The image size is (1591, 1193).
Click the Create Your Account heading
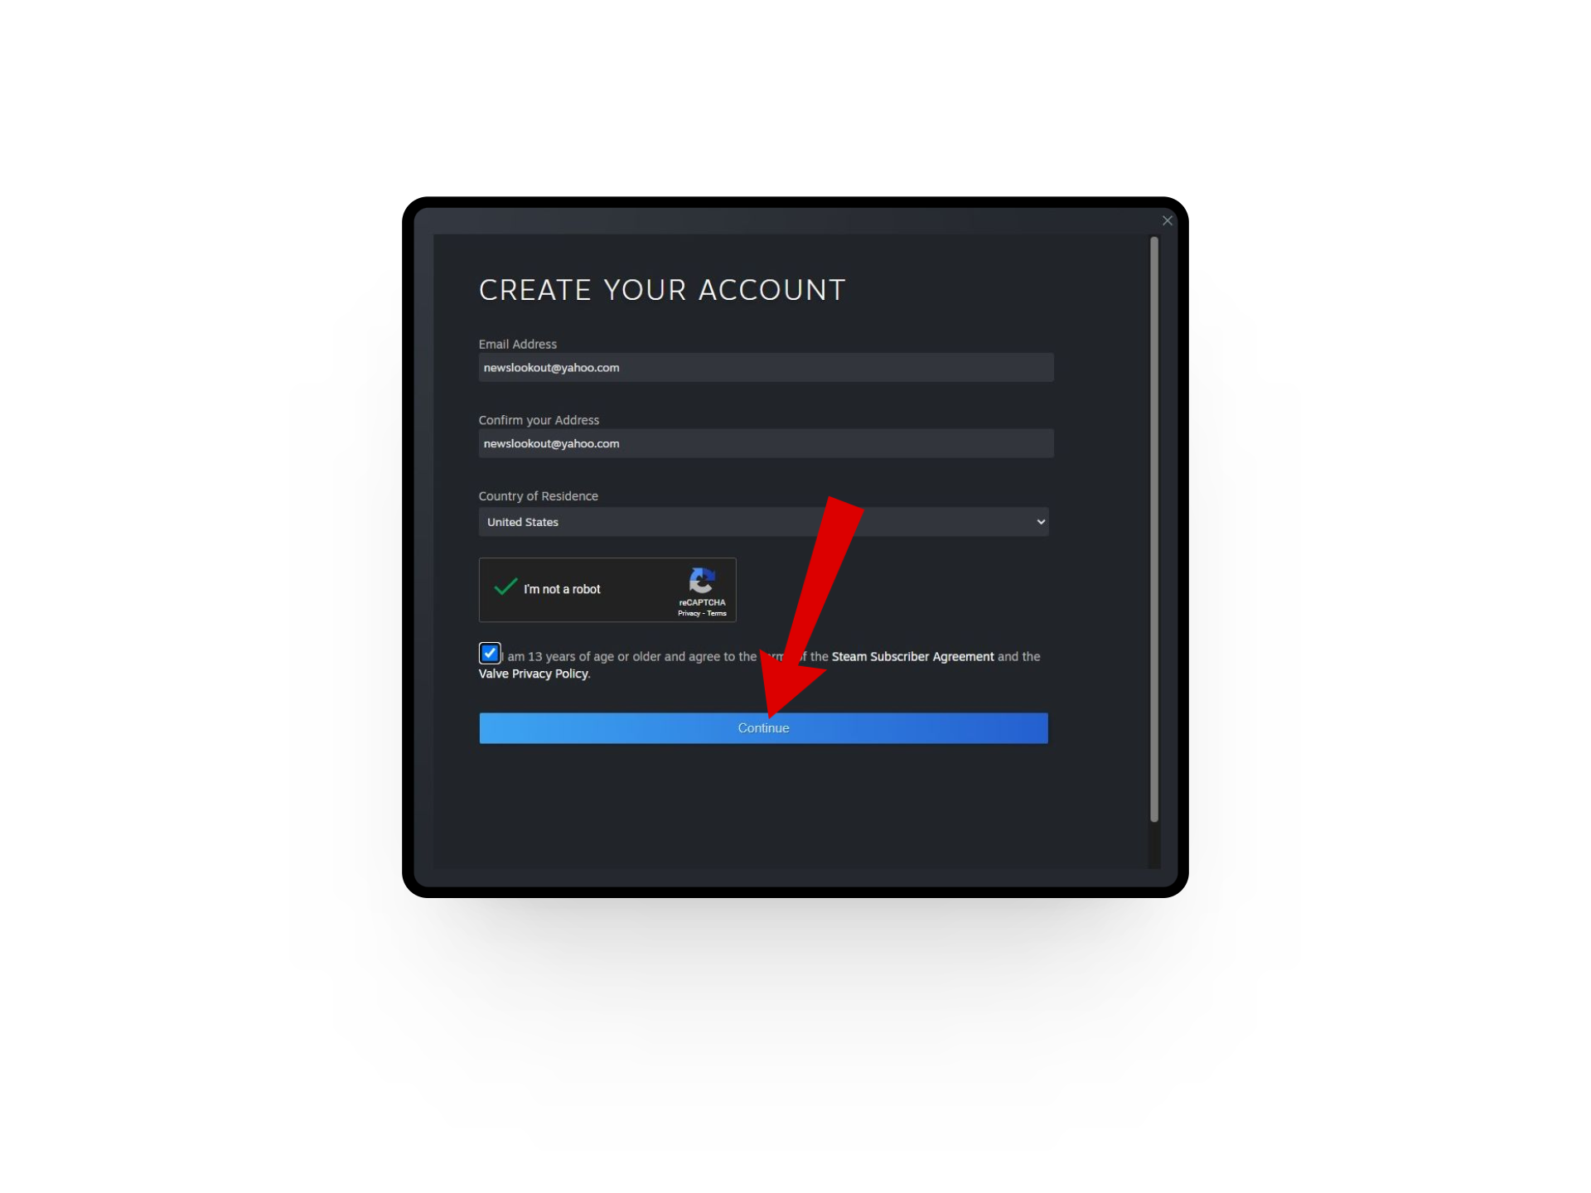661,290
